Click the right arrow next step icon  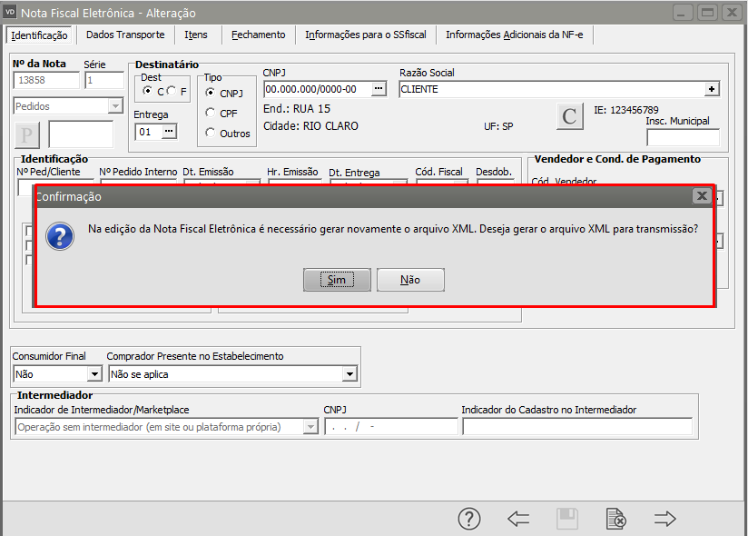(665, 519)
